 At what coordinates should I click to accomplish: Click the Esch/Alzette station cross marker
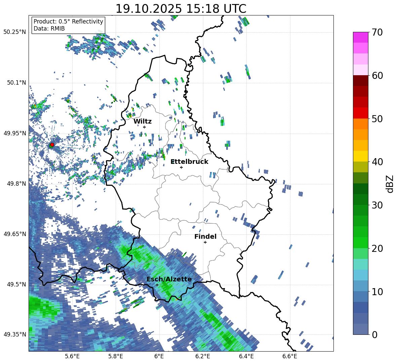click(x=157, y=285)
